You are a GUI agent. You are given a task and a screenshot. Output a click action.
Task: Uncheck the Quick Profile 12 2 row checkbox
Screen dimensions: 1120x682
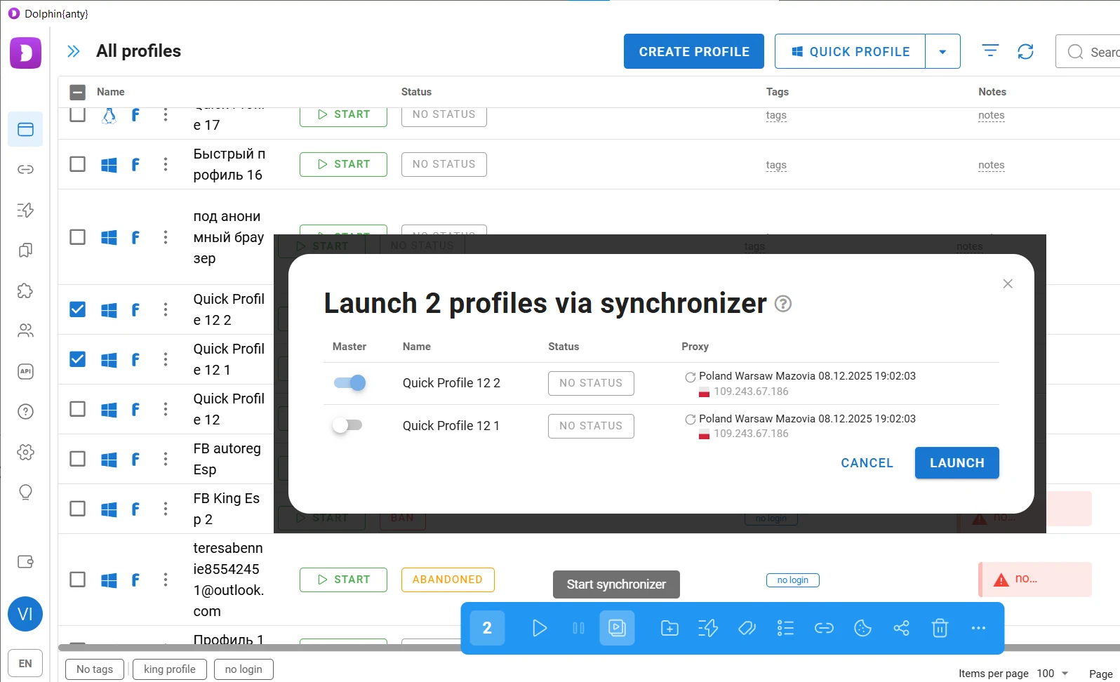[x=78, y=309]
